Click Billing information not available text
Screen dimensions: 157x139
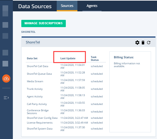(127, 65)
